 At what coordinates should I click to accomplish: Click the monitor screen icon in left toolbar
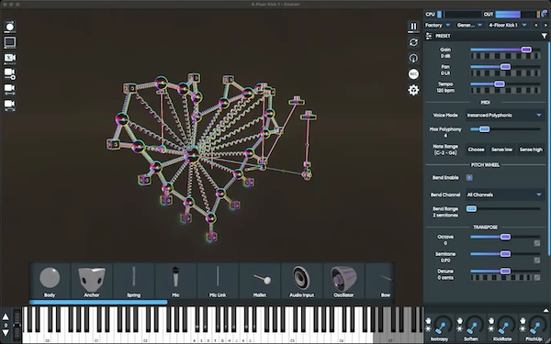(10, 42)
